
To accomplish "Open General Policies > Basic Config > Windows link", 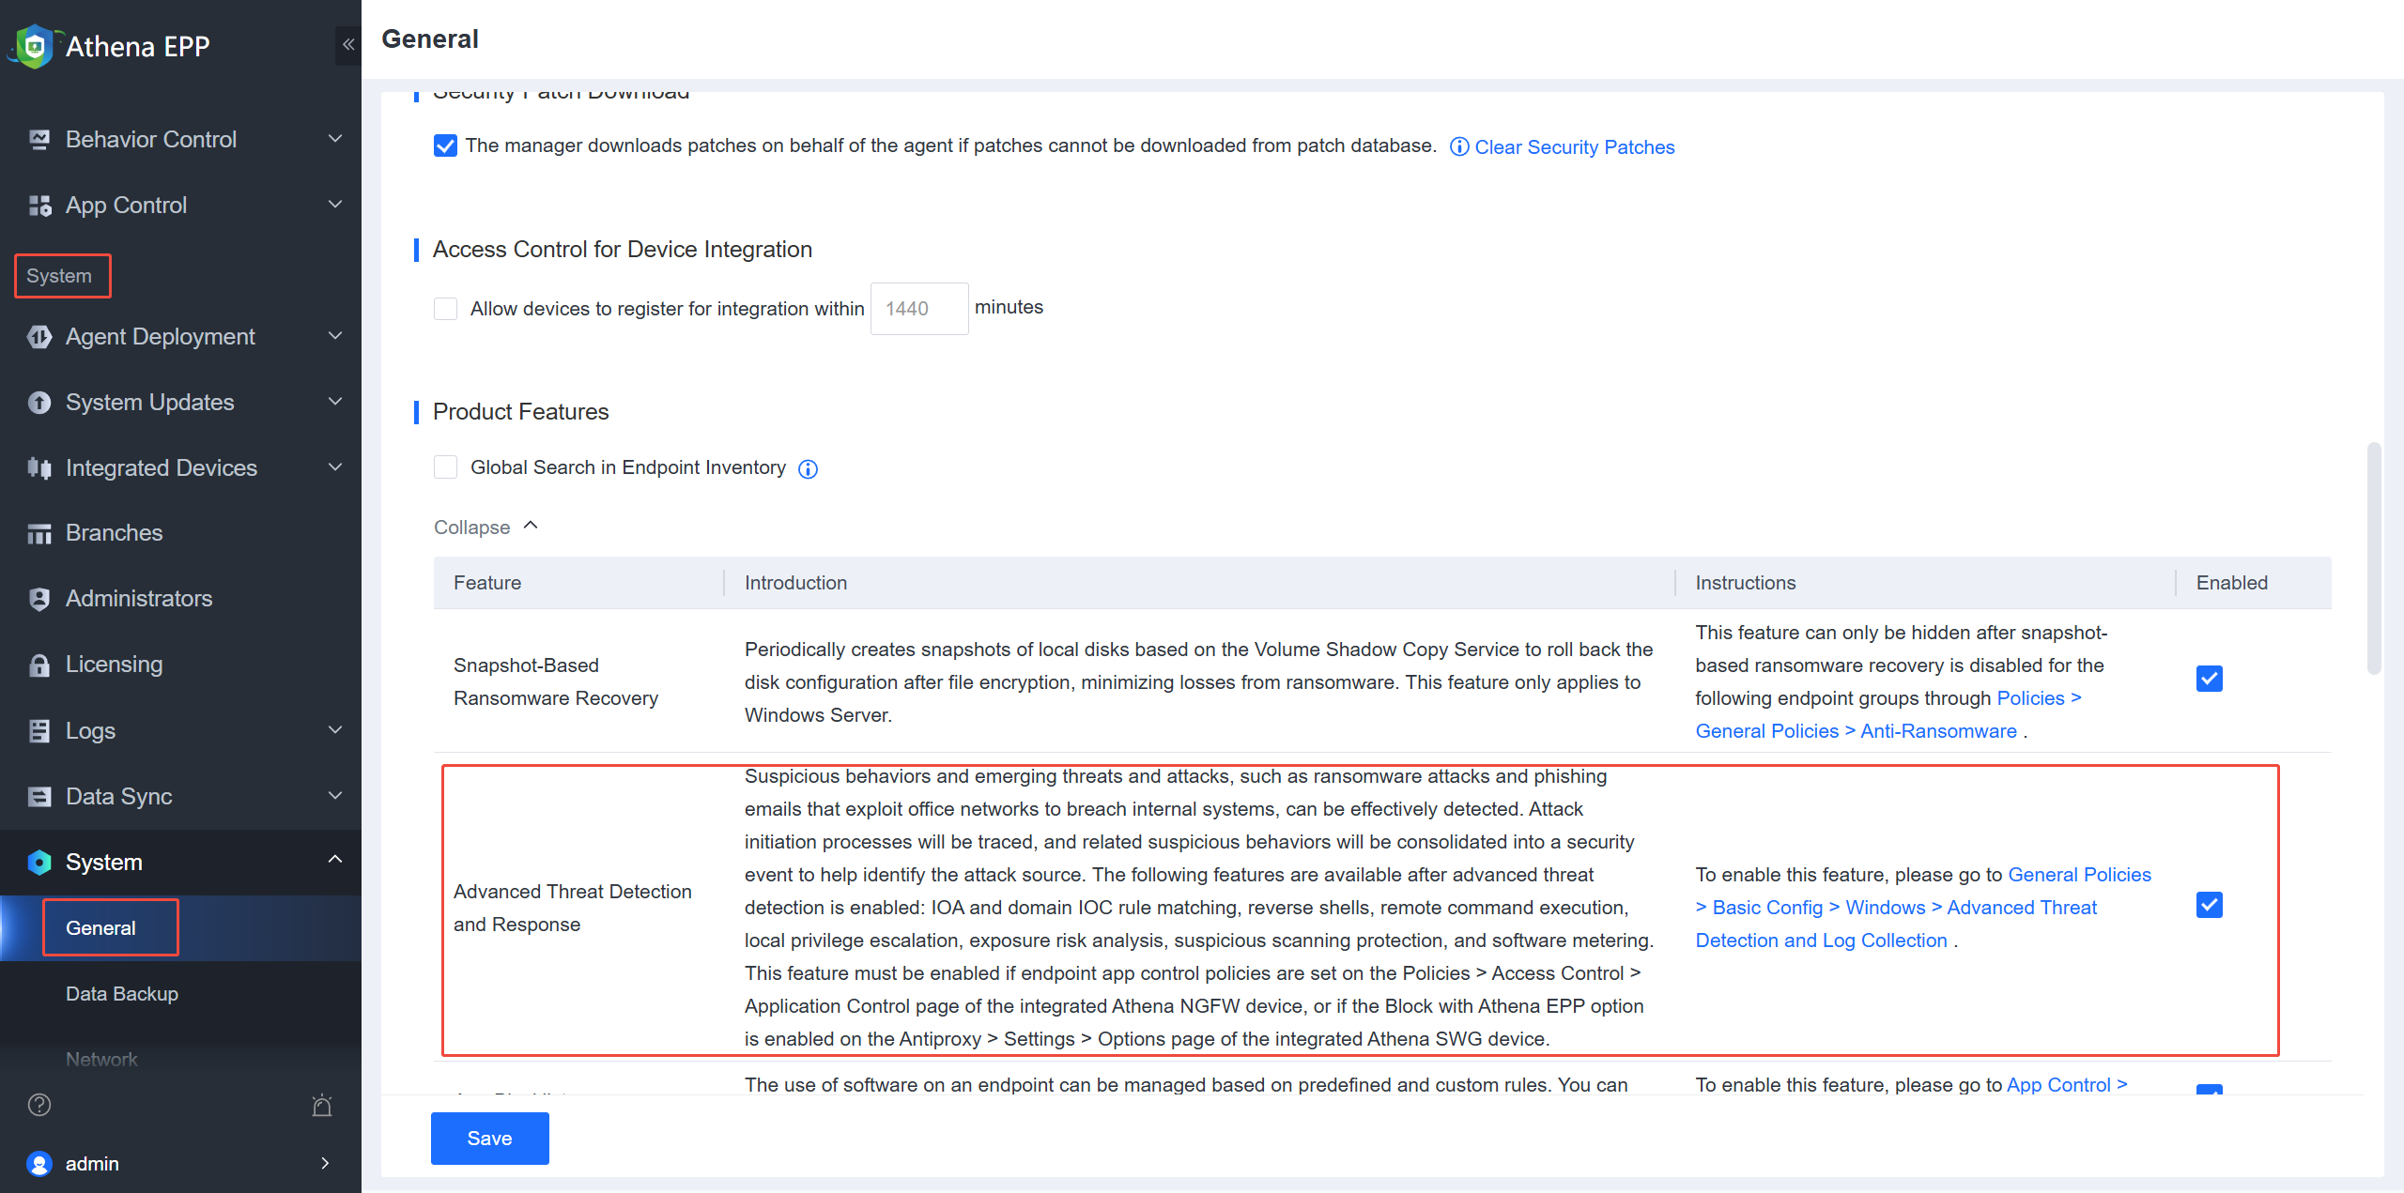I will click(1923, 908).
